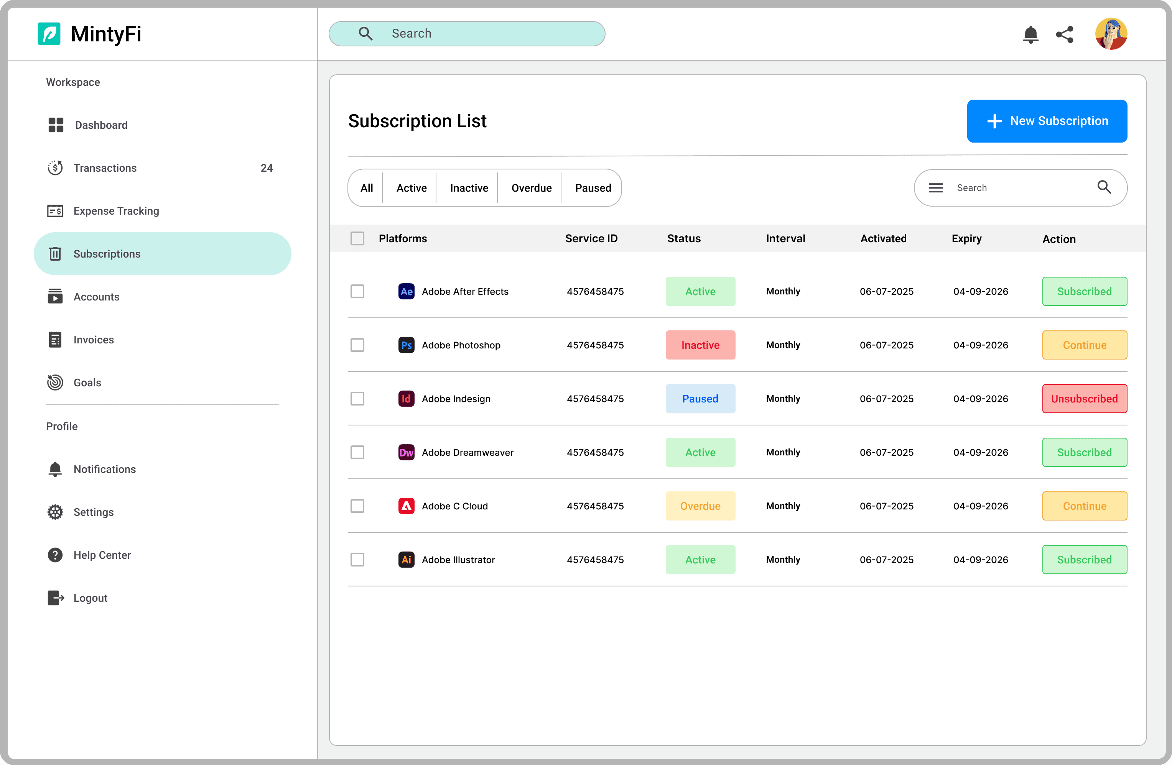
Task: Click Subscribed button for Adobe Illustrator
Action: tap(1084, 560)
